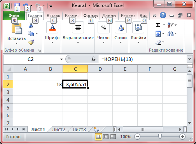
Task: Open the Вставка ribbon tab
Action: (53, 16)
